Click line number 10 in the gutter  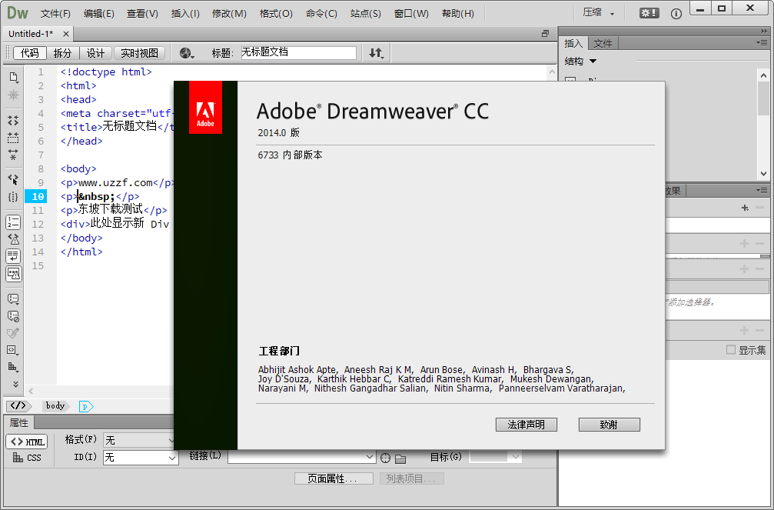click(x=36, y=197)
